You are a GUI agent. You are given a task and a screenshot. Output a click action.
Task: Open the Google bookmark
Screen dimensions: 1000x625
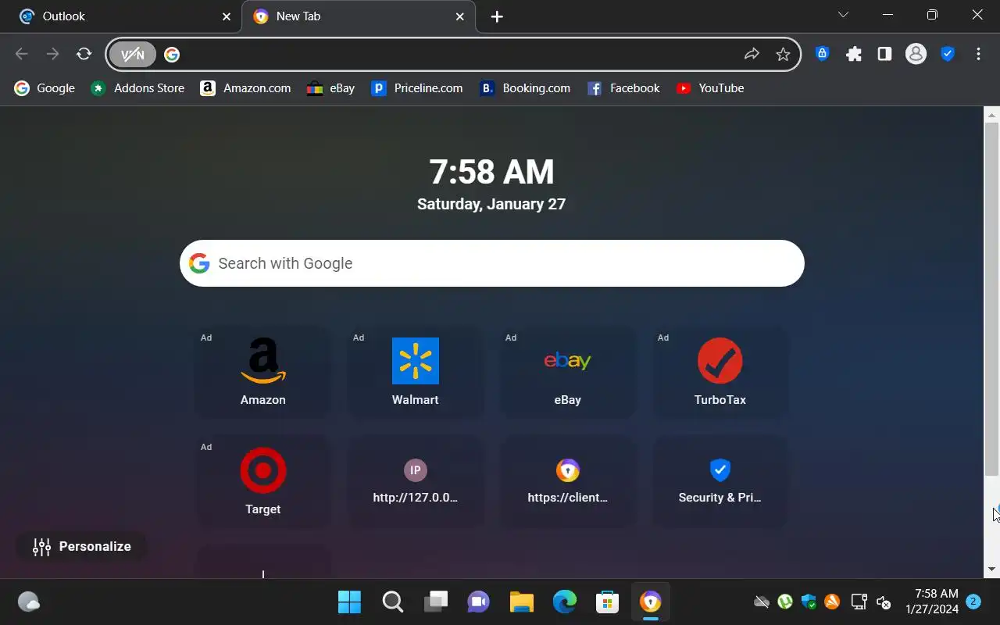(x=45, y=88)
